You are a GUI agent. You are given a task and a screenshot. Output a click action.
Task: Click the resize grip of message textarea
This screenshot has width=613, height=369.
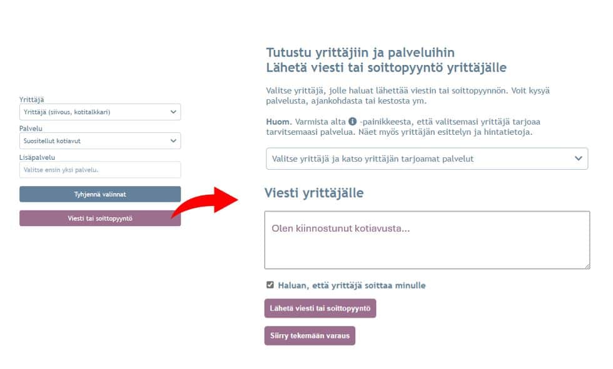click(x=587, y=266)
